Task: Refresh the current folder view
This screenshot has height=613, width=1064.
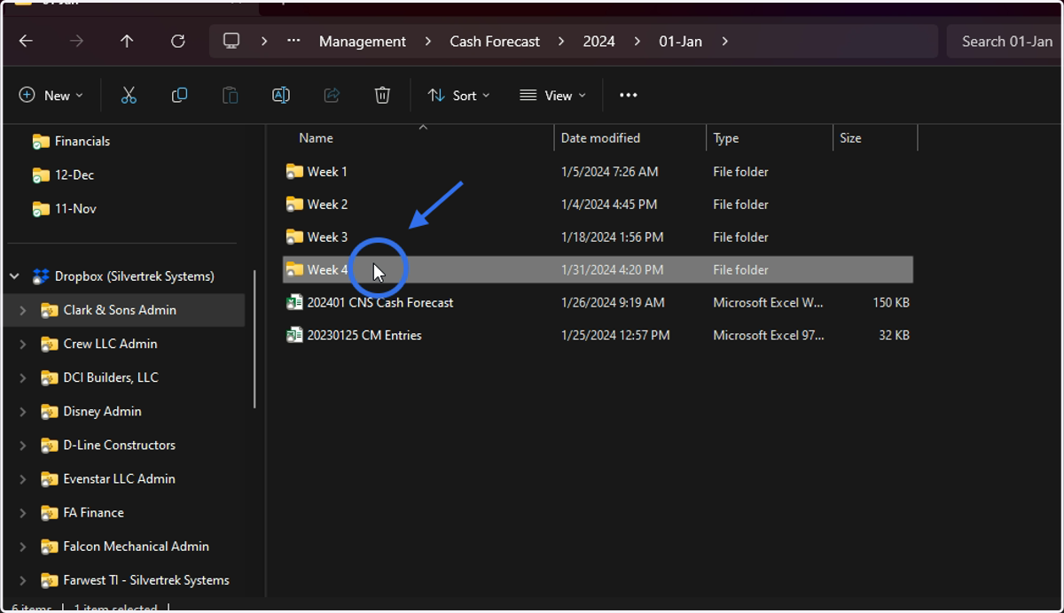Action: tap(177, 42)
